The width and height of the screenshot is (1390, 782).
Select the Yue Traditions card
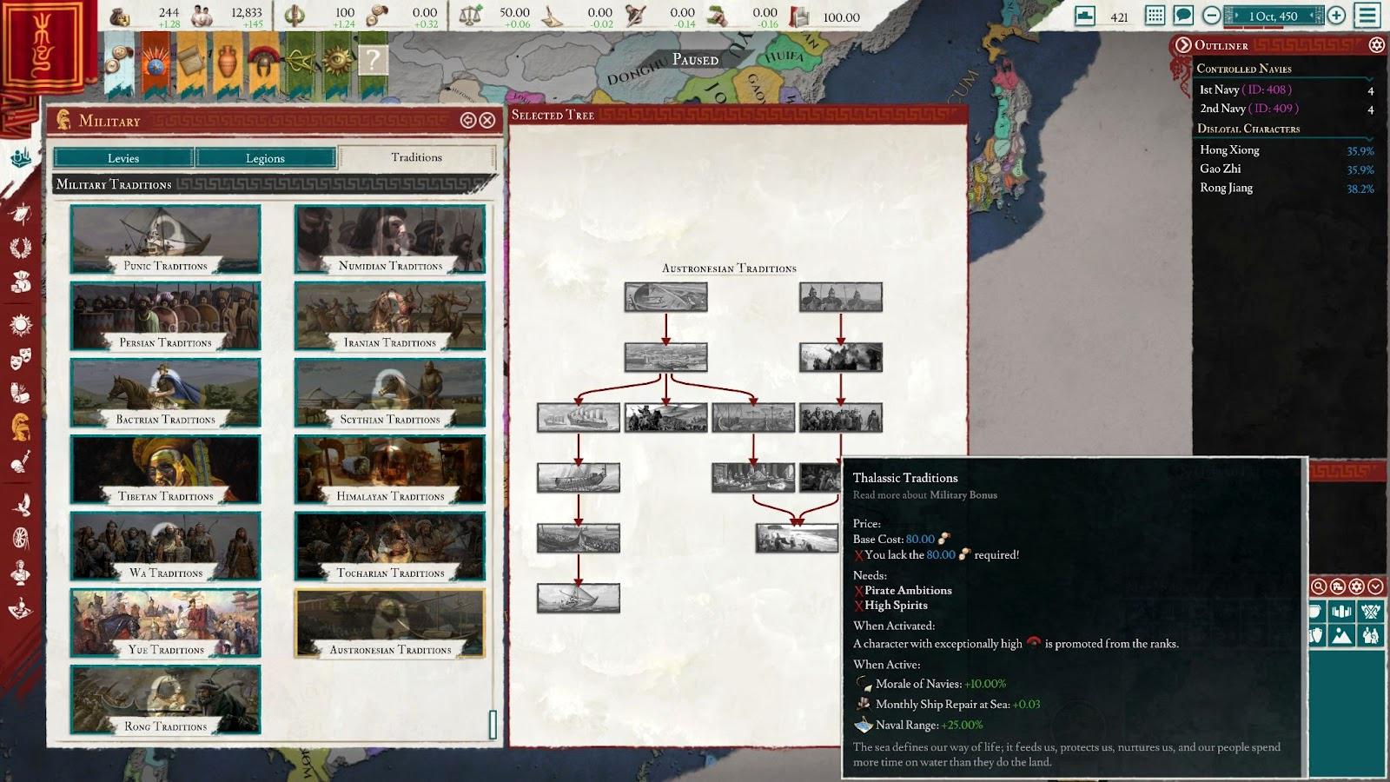[165, 624]
